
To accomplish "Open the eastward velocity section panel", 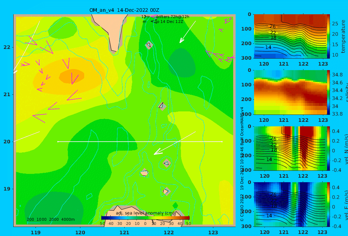I will pos(290,204).
